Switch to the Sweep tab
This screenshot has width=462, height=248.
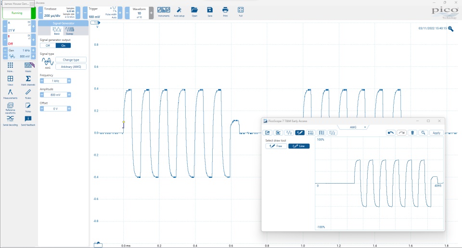coord(70,31)
